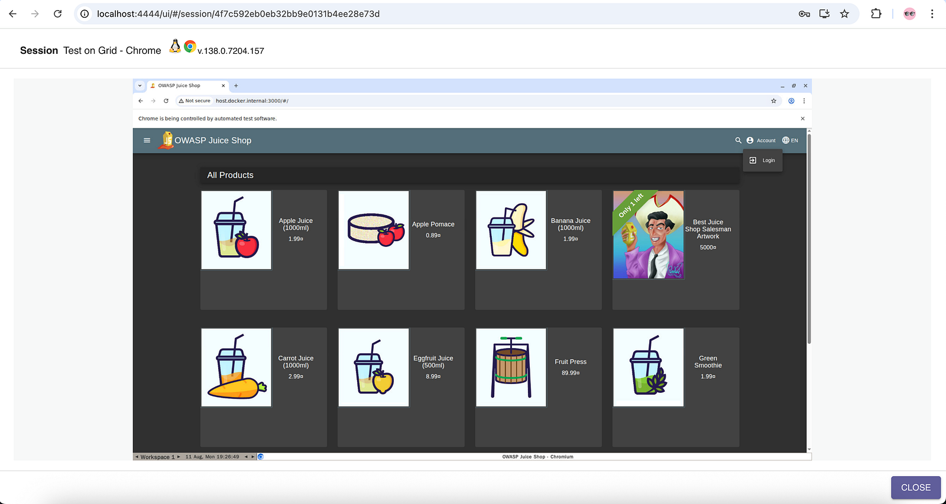The width and height of the screenshot is (946, 504).
Task: Click Fruit Press product name
Action: (571, 362)
